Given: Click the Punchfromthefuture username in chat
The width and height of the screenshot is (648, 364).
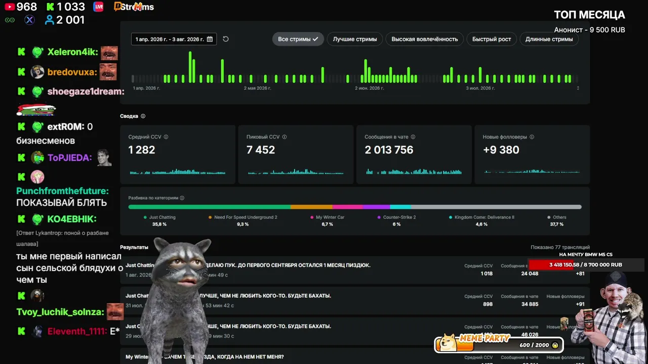Looking at the screenshot, I should (62, 191).
